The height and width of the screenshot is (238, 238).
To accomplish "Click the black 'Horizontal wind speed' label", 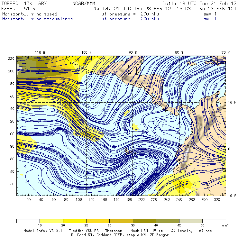I will (30, 14).
